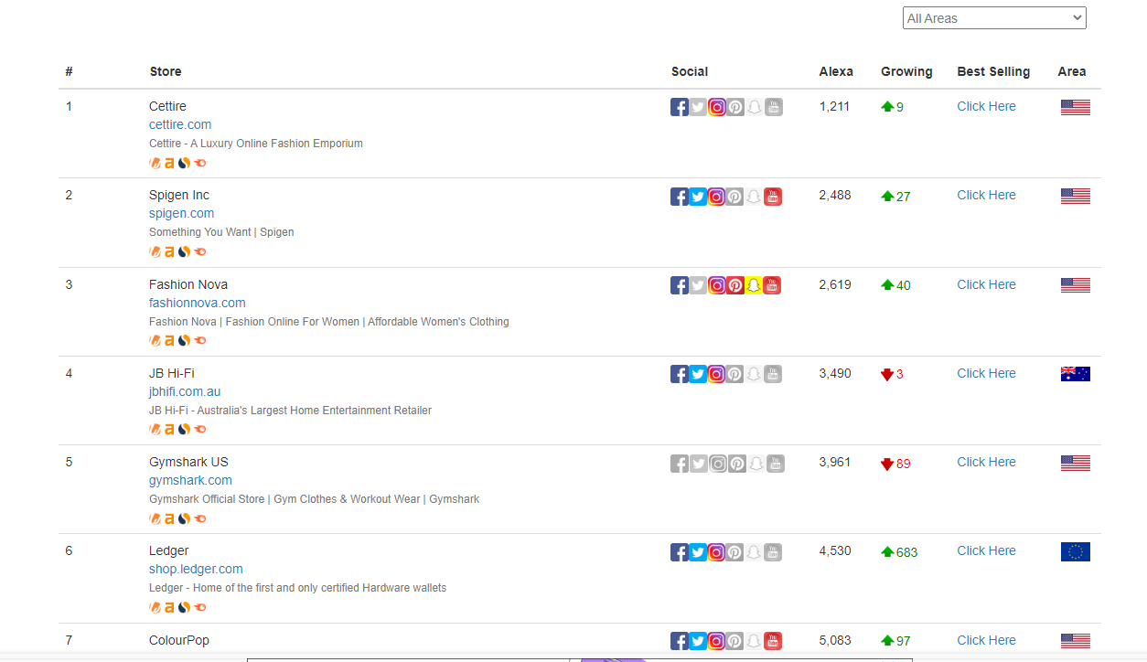This screenshot has width=1147, height=662.
Task: Click the SEMrush fireball icon under Spigen
Action: tap(200, 251)
